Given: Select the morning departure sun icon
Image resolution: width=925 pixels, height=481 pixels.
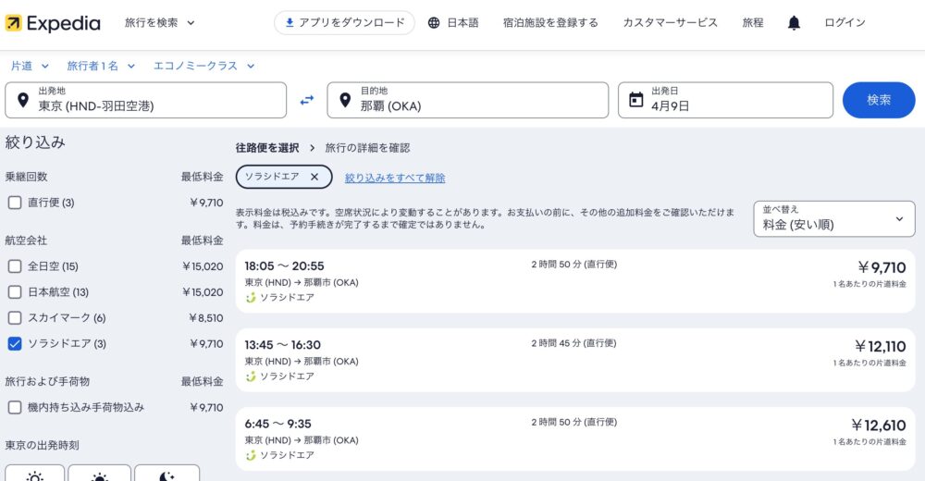Looking at the screenshot, I should pos(35,474).
